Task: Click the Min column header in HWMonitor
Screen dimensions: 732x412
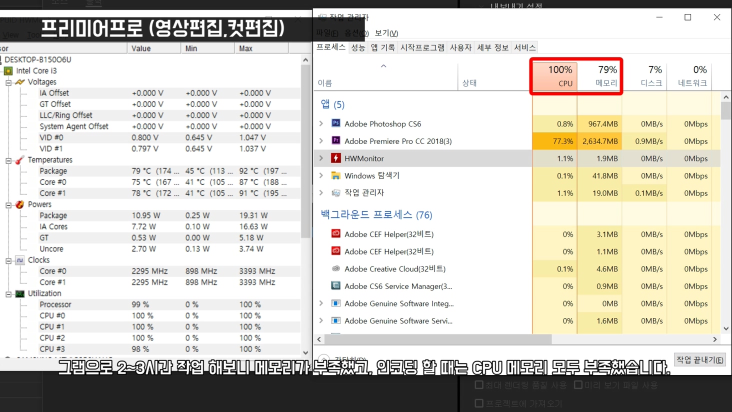Action: tap(207, 48)
